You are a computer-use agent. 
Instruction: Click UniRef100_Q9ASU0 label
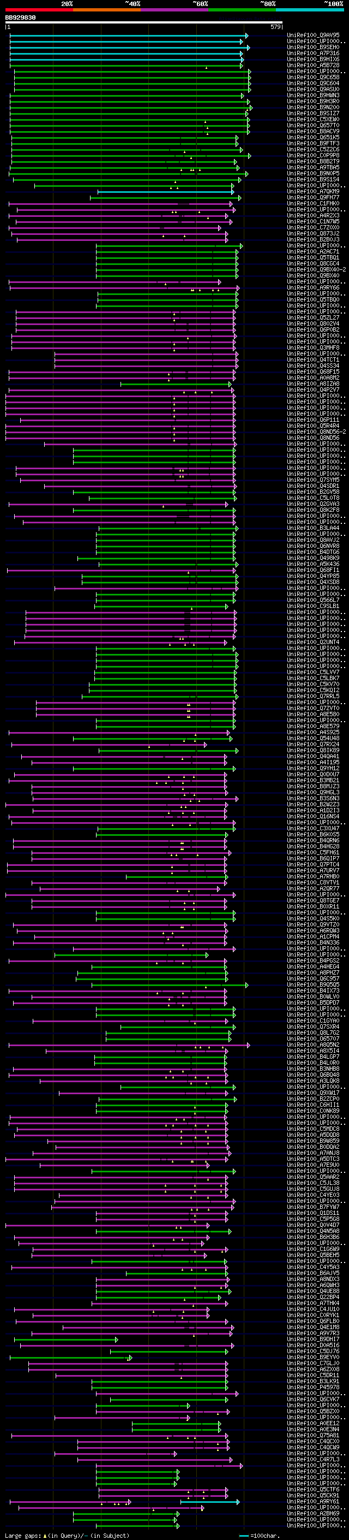pyautogui.click(x=313, y=89)
